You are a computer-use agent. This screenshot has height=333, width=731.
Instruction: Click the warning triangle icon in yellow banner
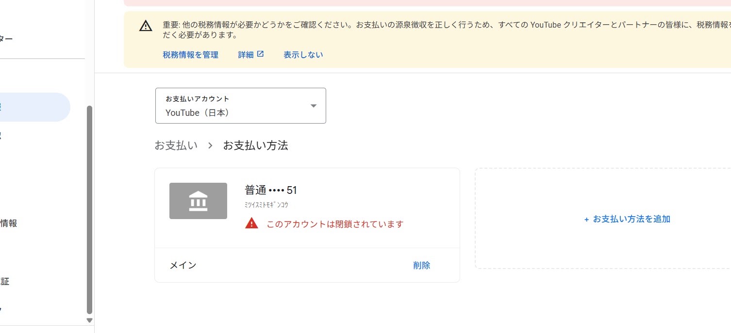[146, 26]
